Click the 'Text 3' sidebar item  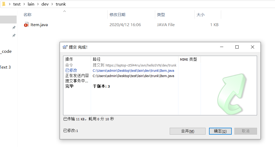(x=5, y=67)
